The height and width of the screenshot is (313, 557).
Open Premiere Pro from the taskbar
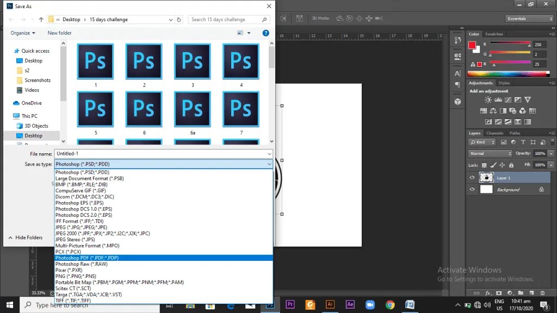(x=290, y=304)
